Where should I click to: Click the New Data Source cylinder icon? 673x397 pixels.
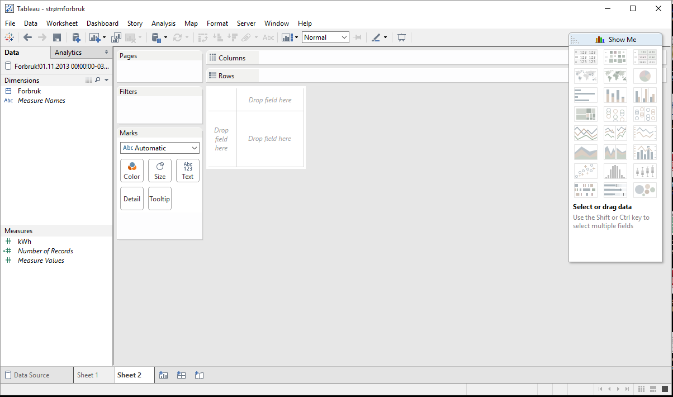(76, 37)
